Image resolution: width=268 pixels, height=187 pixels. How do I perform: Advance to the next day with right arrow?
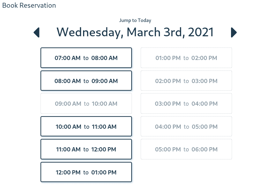coord(234,32)
